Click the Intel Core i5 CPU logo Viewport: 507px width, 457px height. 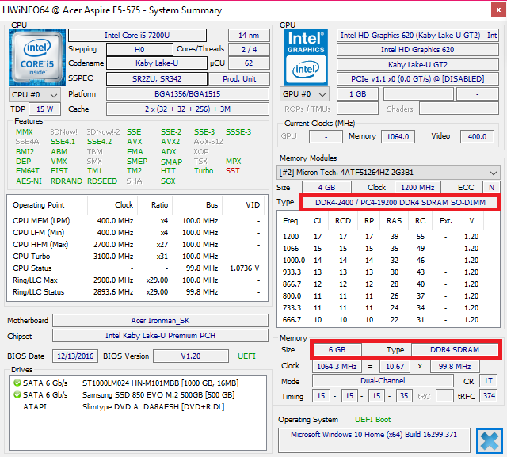point(37,57)
